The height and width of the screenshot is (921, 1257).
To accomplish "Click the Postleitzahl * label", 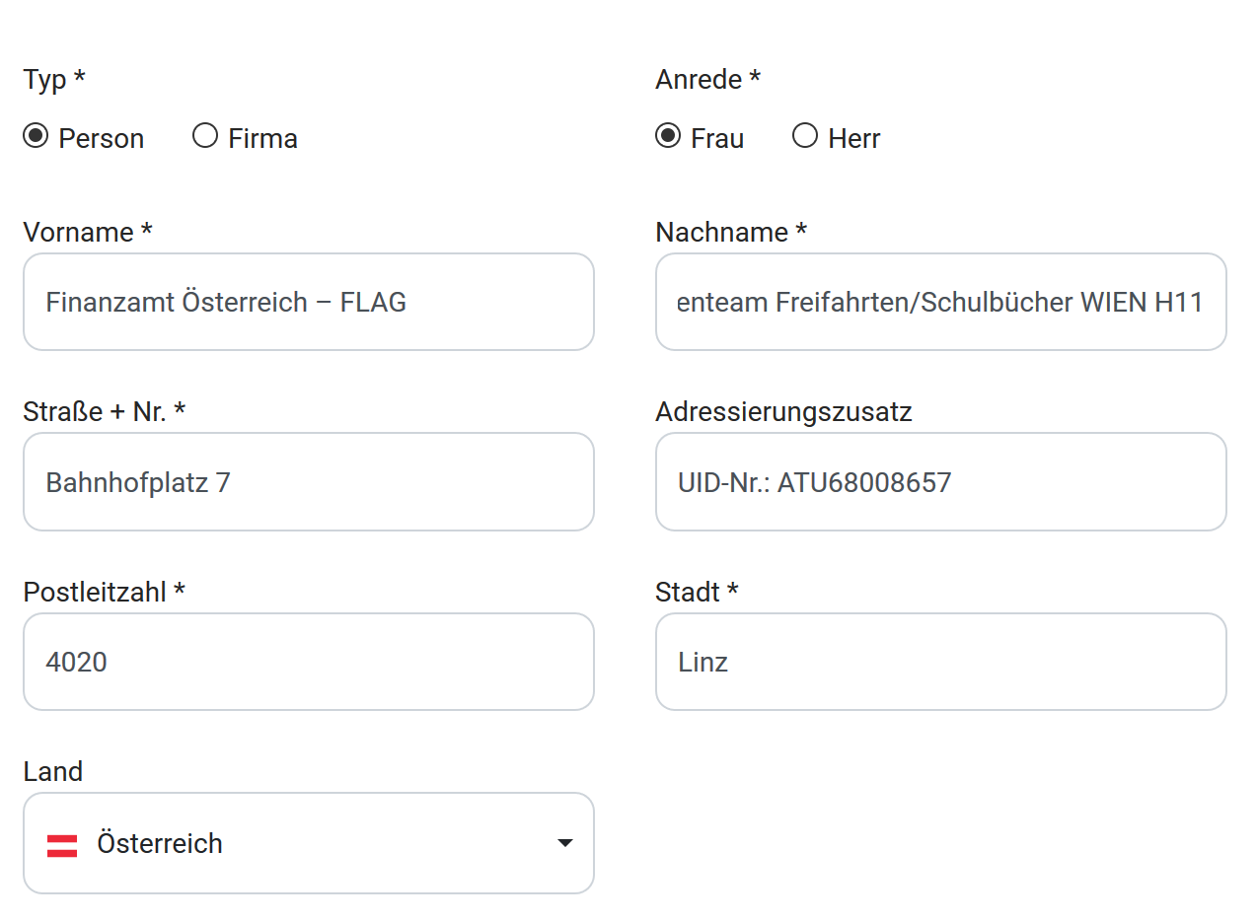I will (105, 592).
